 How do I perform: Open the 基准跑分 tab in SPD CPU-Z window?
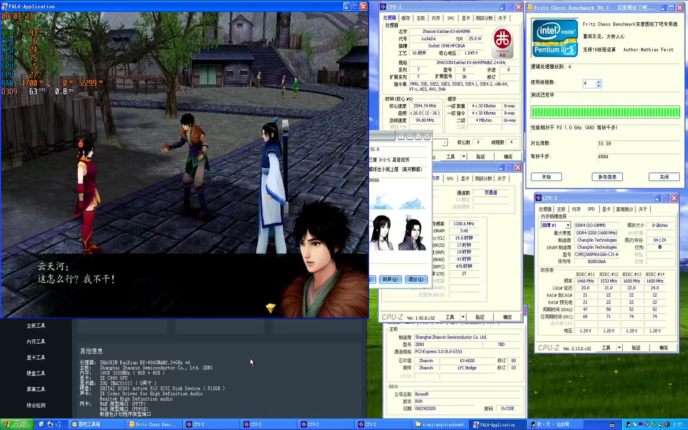click(x=624, y=209)
